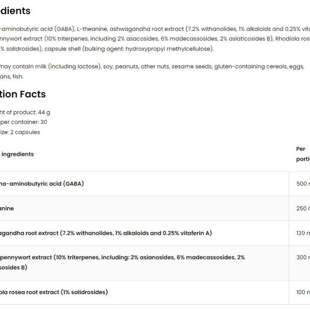Click the 'Per portion' column header

coord(303,154)
